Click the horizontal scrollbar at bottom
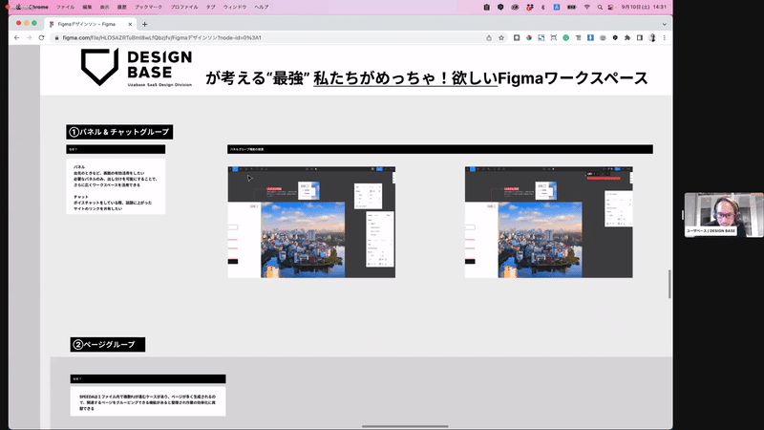This screenshot has height=430, width=764. click(x=405, y=426)
